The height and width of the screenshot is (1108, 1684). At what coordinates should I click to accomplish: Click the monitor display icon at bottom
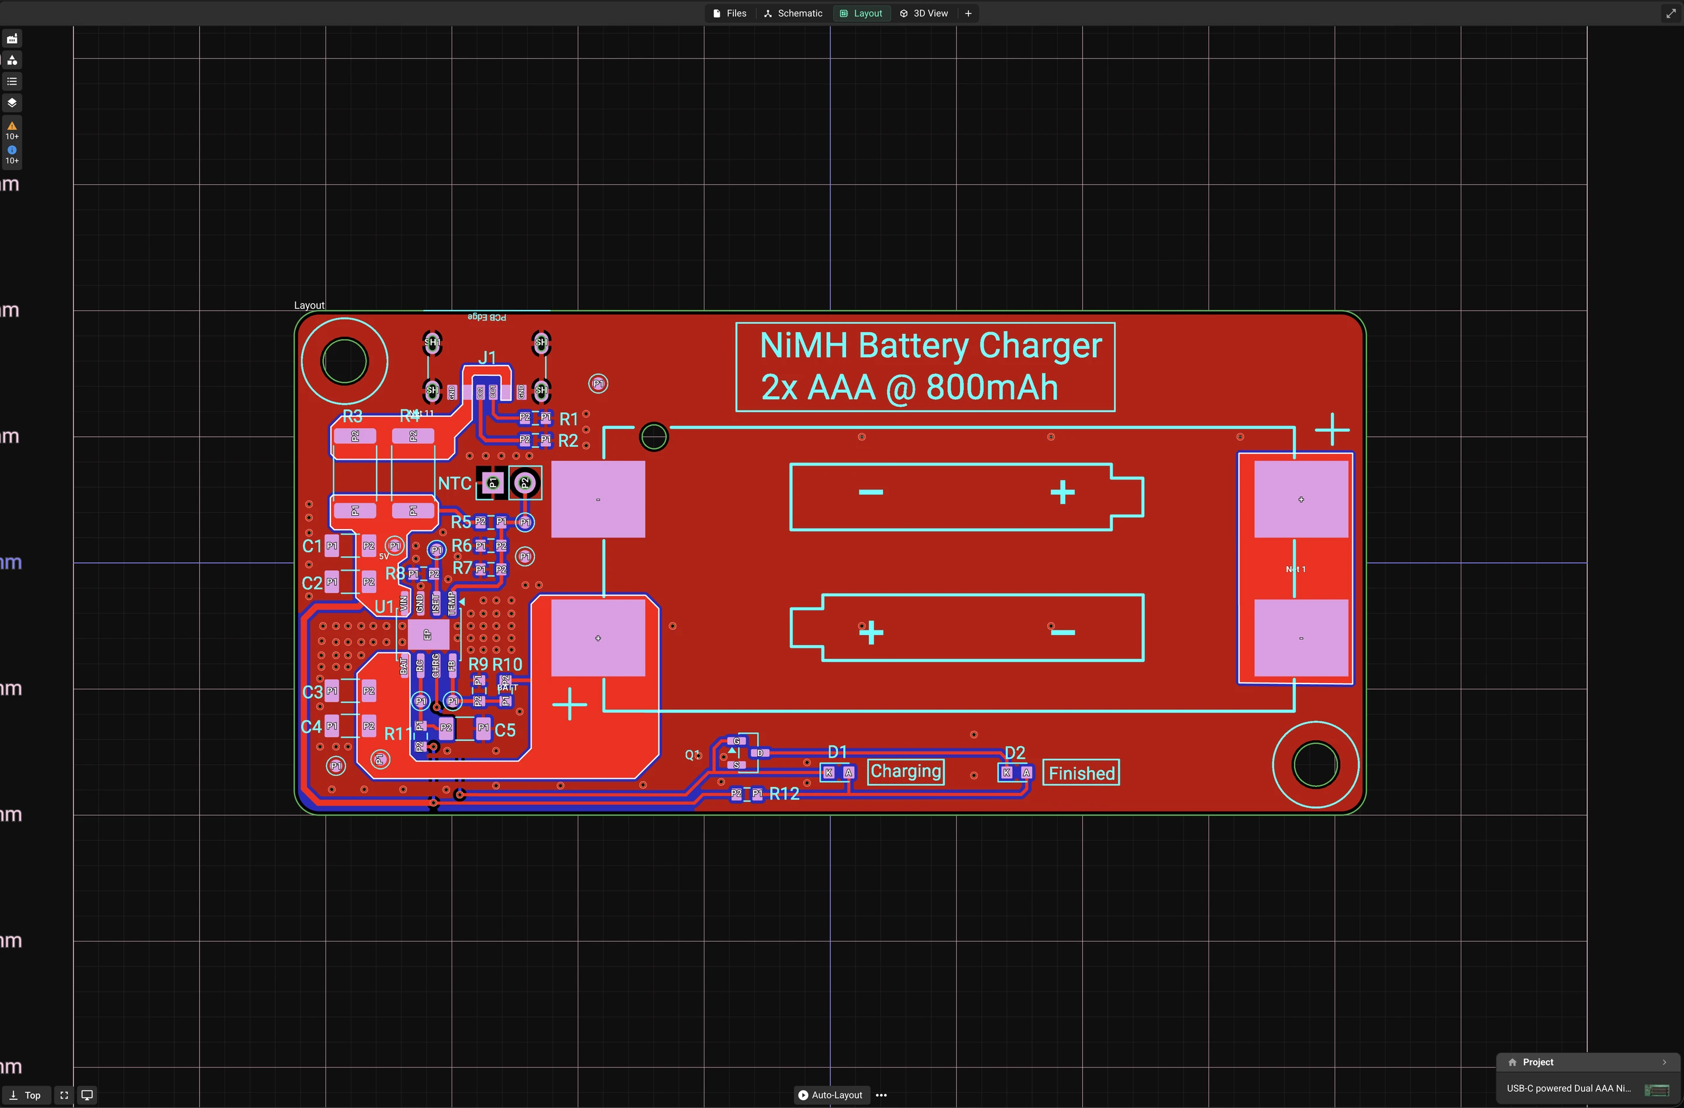pos(87,1095)
